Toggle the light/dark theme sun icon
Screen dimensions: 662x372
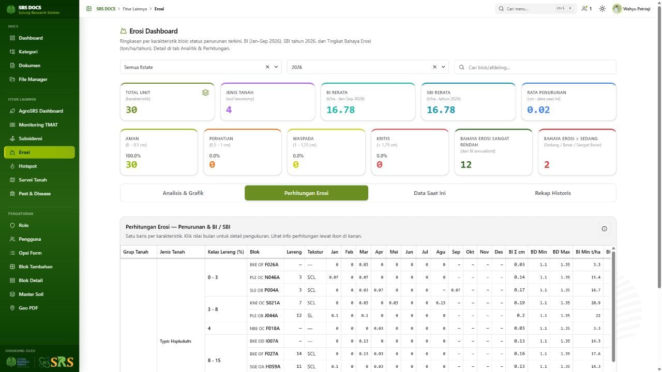(x=603, y=9)
